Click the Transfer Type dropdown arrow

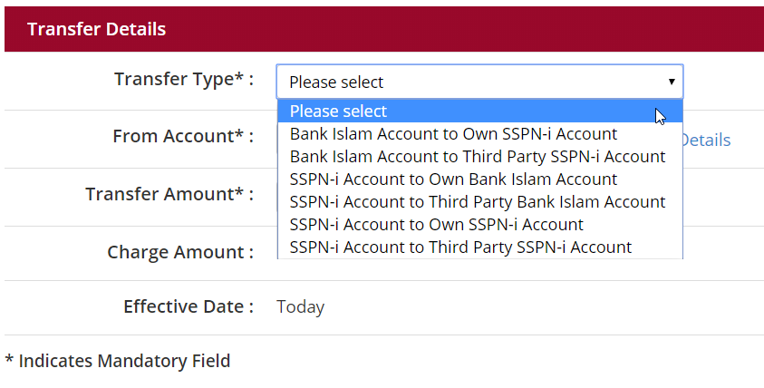pyautogui.click(x=672, y=82)
